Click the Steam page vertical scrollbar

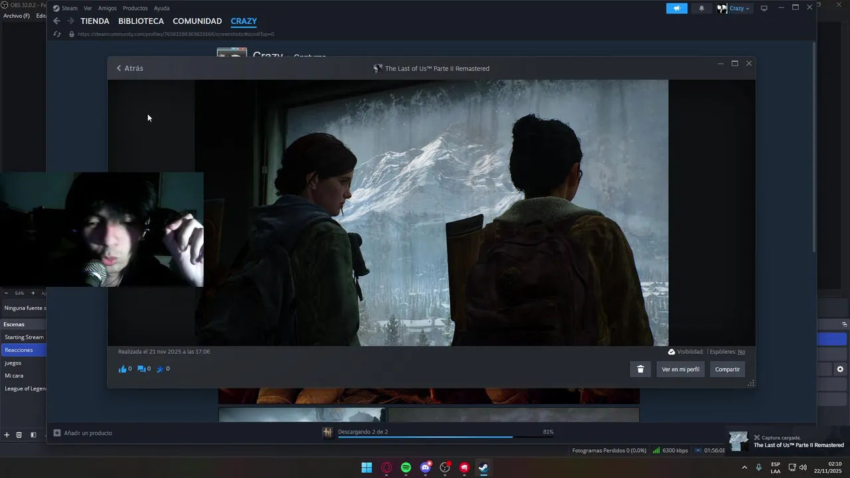tap(814, 146)
